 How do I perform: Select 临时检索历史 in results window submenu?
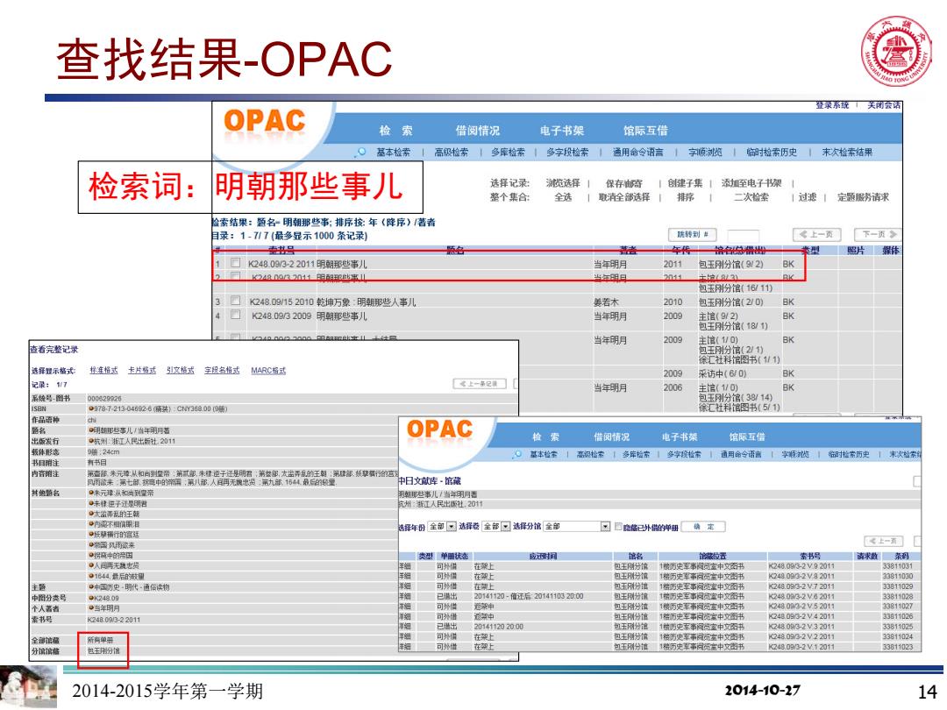point(772,153)
